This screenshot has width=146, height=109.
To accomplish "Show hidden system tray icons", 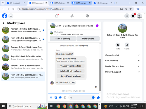I will coord(117,106).
